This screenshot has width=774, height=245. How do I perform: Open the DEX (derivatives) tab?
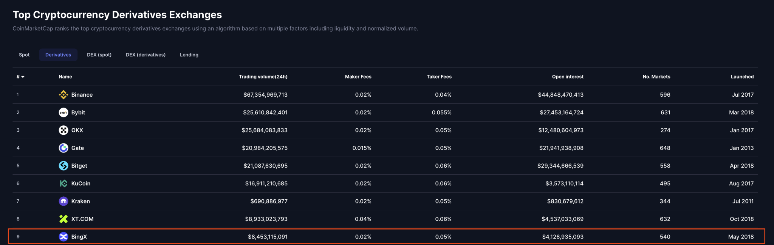click(x=146, y=55)
